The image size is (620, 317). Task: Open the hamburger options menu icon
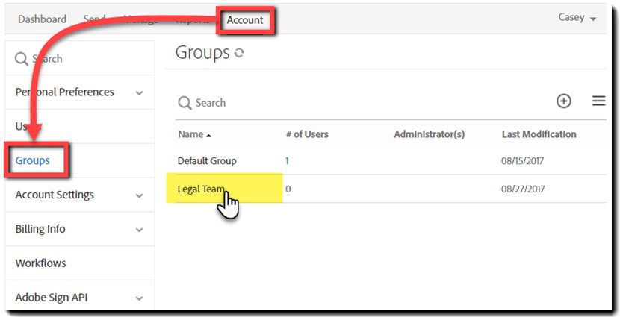pyautogui.click(x=598, y=101)
